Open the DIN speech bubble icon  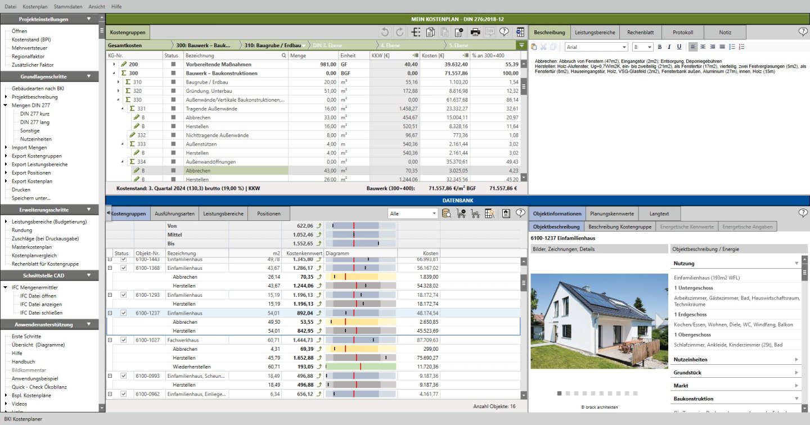point(490,32)
